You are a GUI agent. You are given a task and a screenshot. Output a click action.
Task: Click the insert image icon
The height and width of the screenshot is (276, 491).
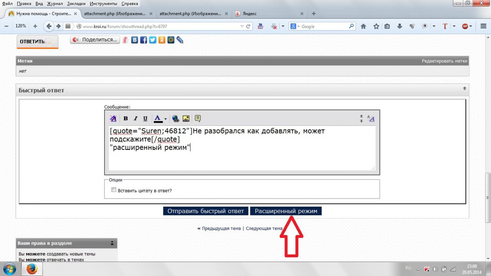[186, 119]
